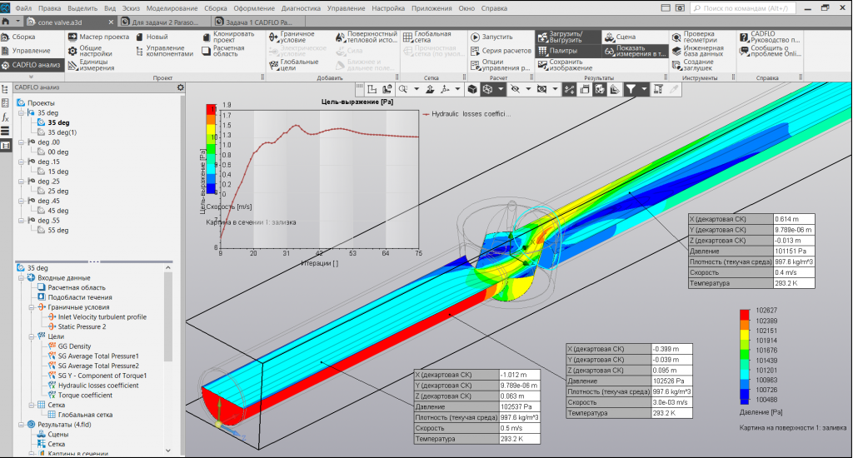Click the three-bar layers side panel icon
This screenshot has height=458, width=853.
pyautogui.click(x=6, y=131)
